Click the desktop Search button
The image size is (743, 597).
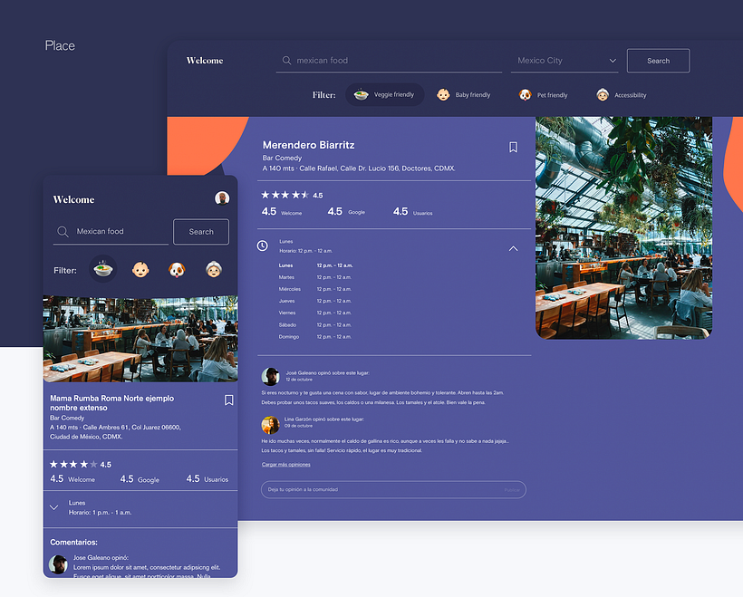pyautogui.click(x=658, y=61)
